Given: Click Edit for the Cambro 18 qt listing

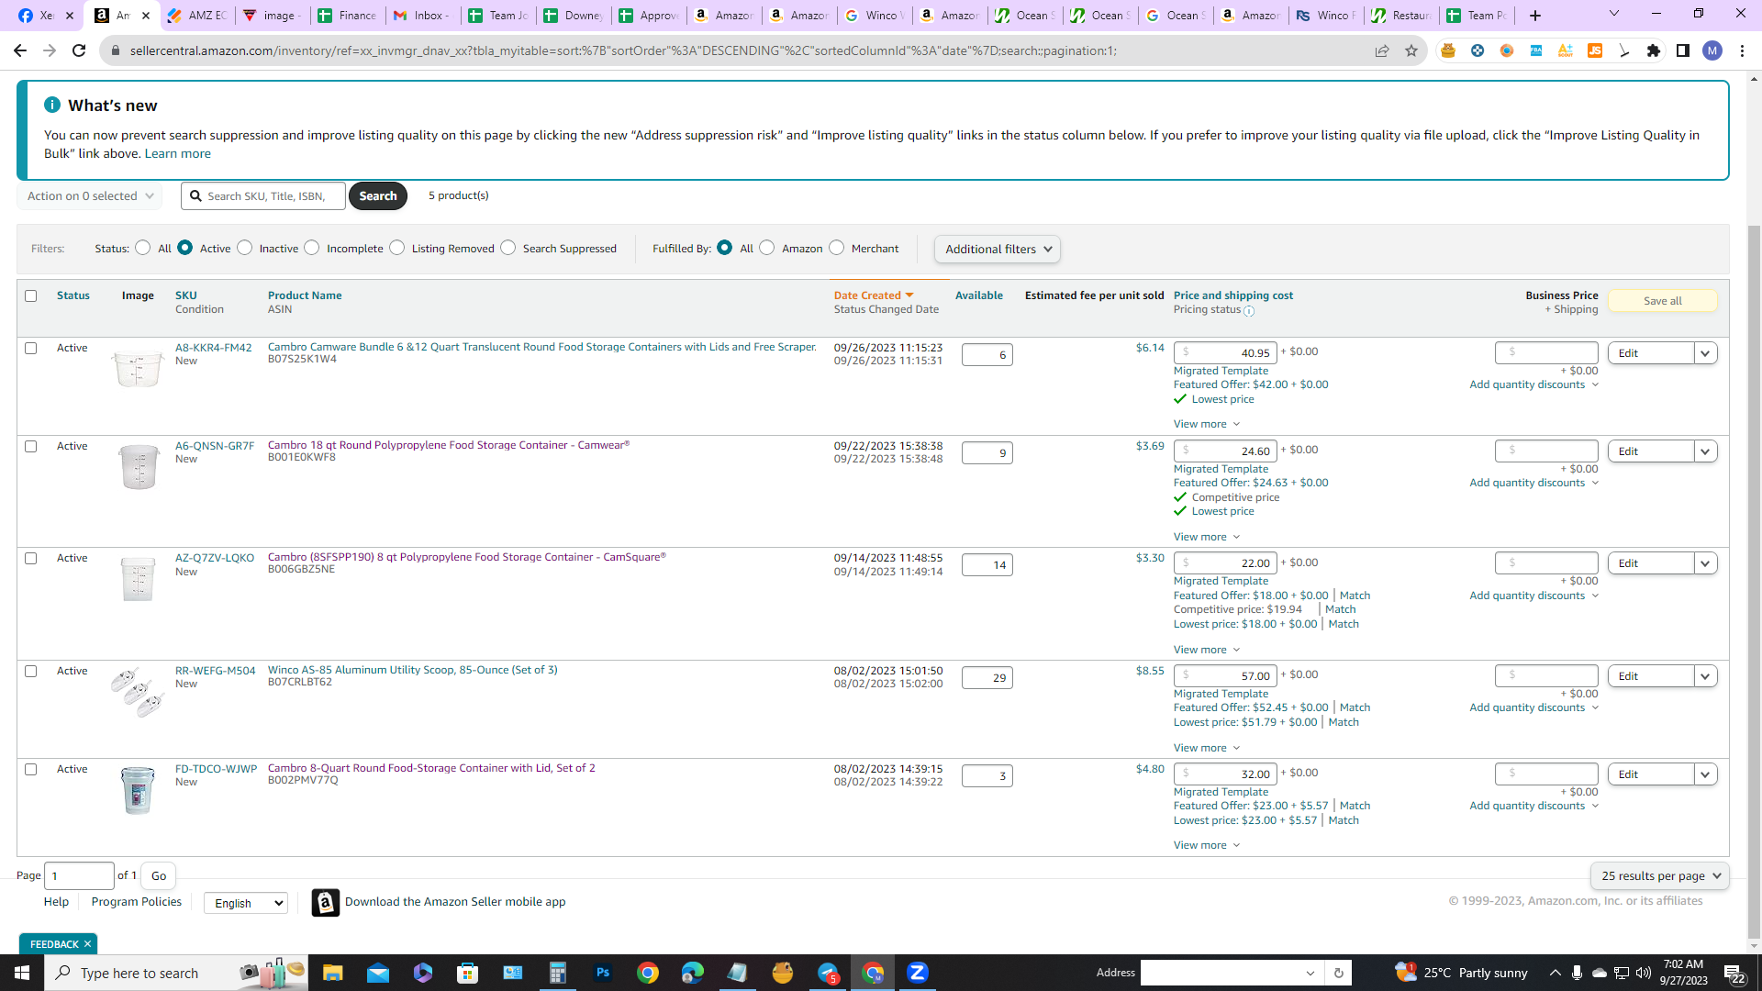Looking at the screenshot, I should pyautogui.click(x=1651, y=451).
